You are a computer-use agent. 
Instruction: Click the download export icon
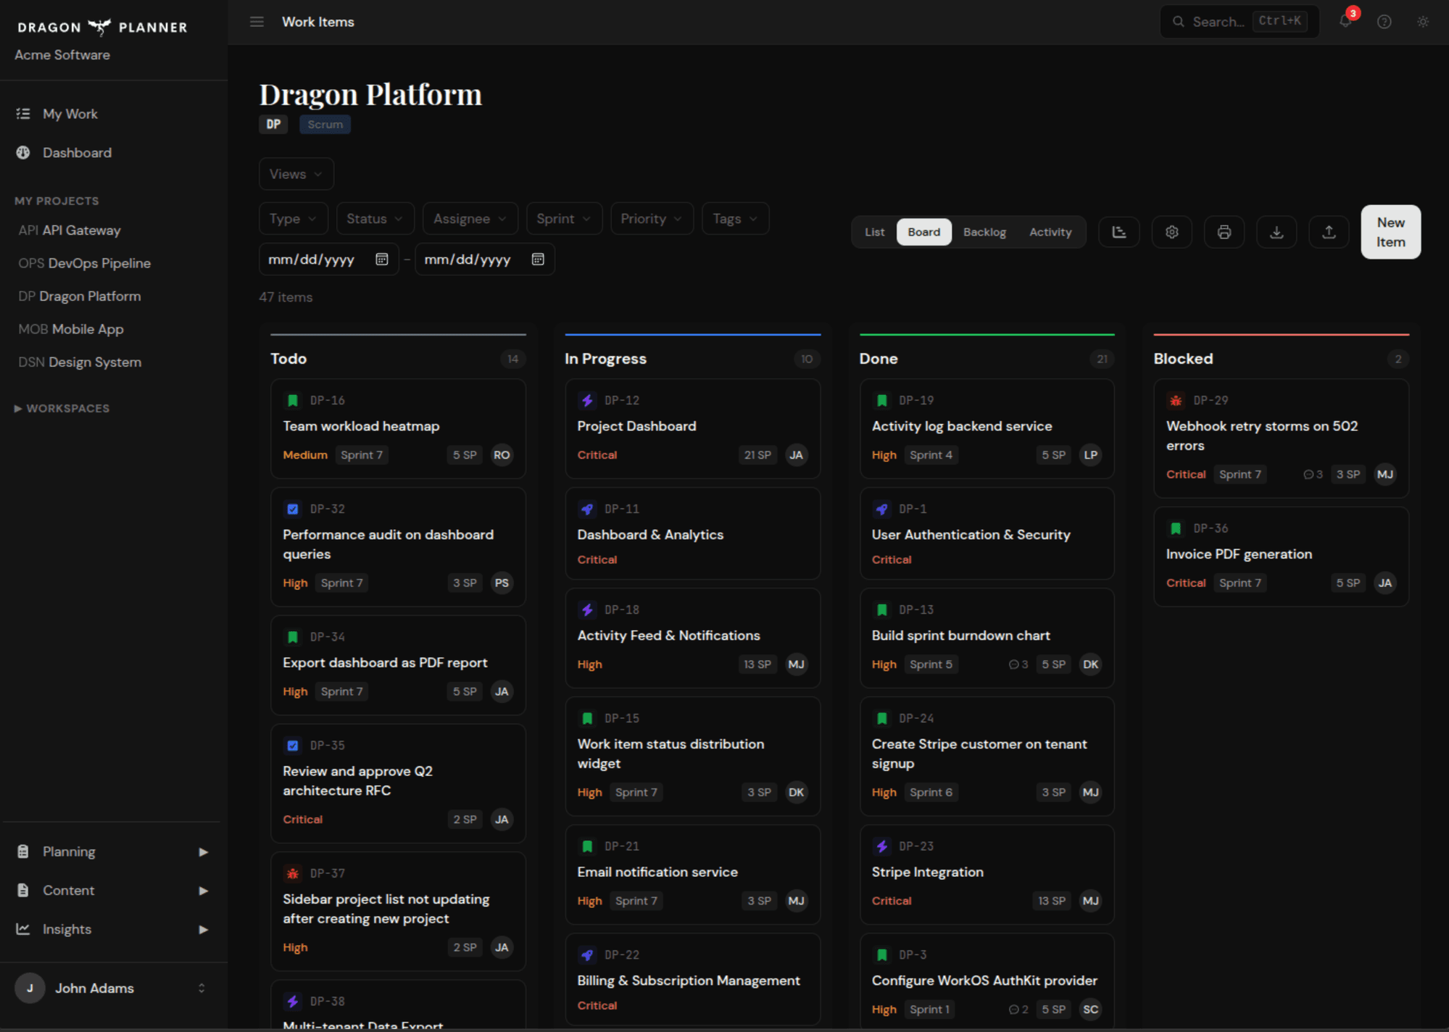1276,232
